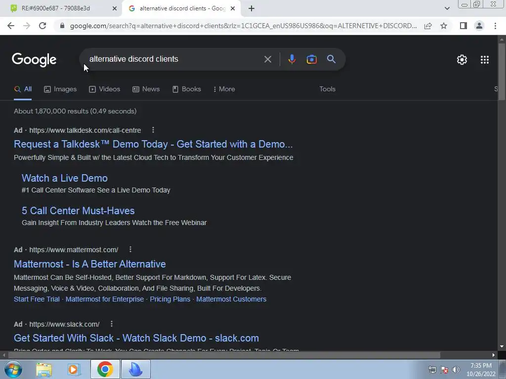The height and width of the screenshot is (379, 506).
Task: Follow the Start Free Trial sitelink
Action: pyautogui.click(x=37, y=299)
